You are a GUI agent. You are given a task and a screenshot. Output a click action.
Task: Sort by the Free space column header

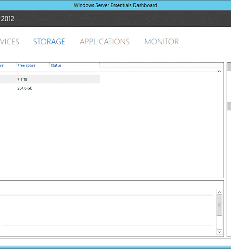click(x=33, y=66)
